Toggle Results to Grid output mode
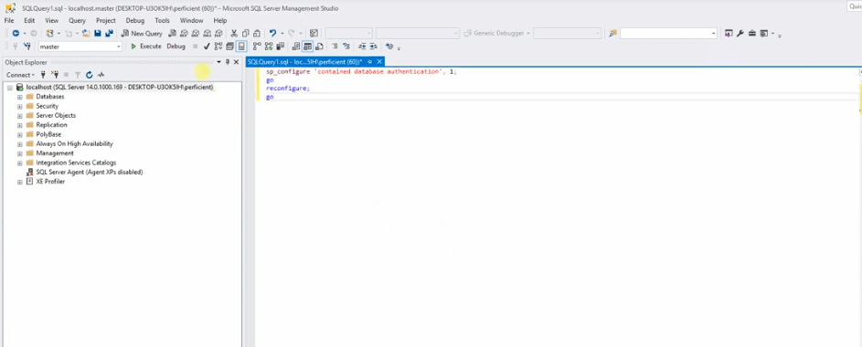The height and width of the screenshot is (347, 862). point(307,47)
